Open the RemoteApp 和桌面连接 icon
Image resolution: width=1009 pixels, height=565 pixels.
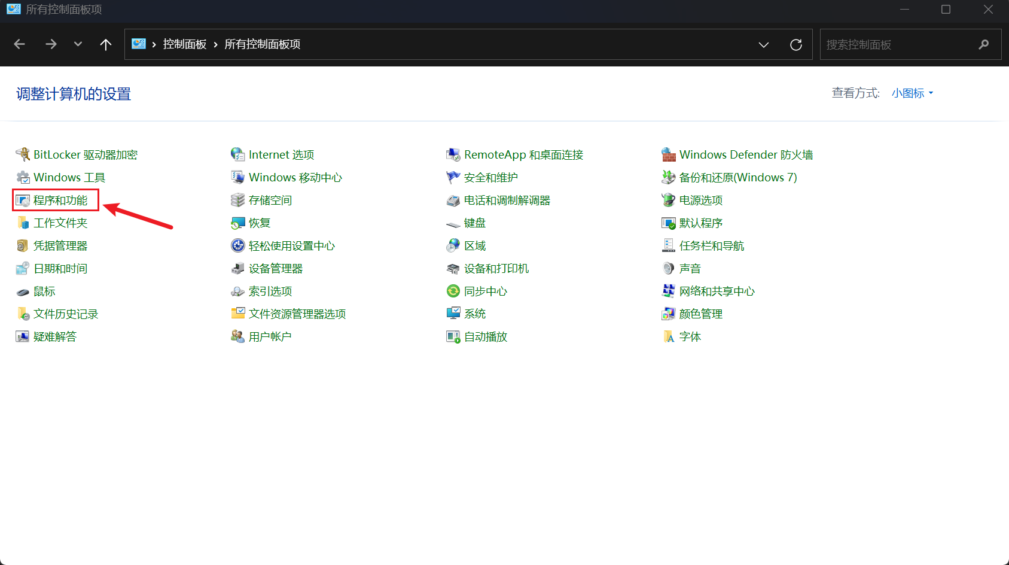pos(453,154)
